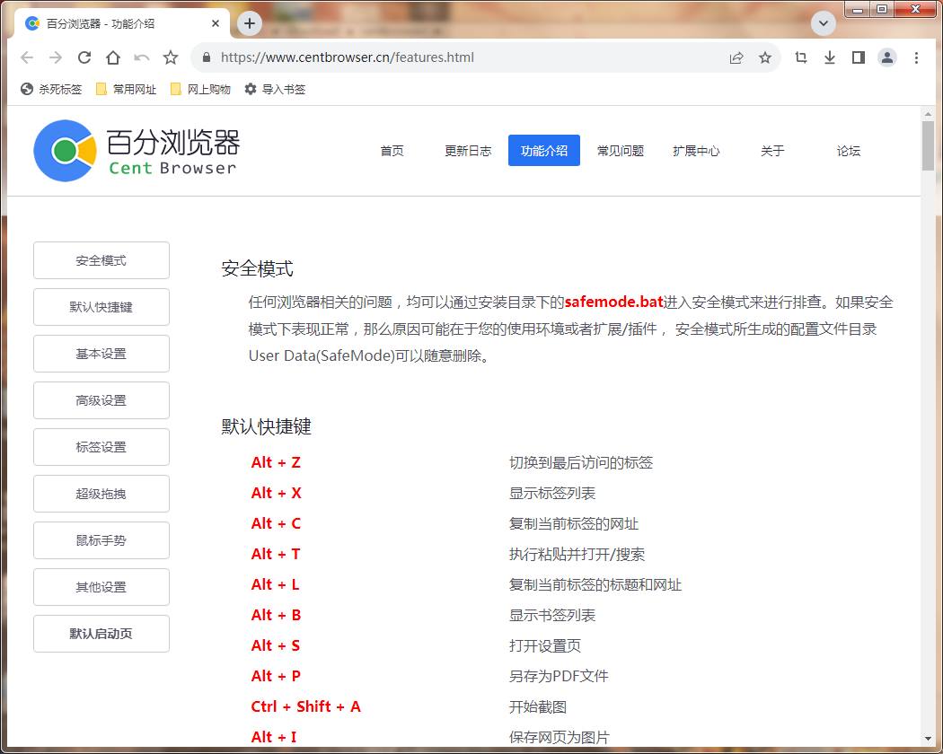
Task: Toggle the side panel icon
Action: click(859, 57)
